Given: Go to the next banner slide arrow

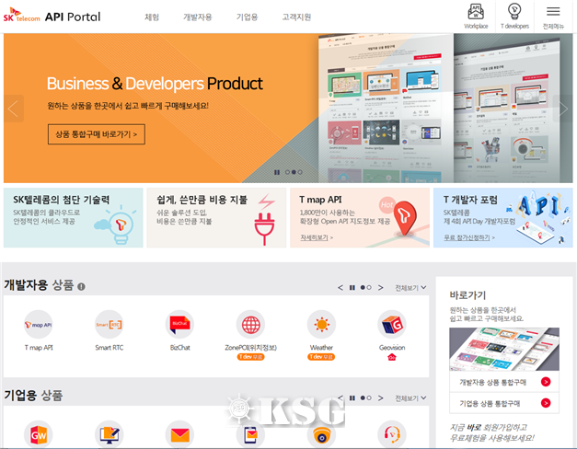Looking at the screenshot, I should (x=563, y=108).
